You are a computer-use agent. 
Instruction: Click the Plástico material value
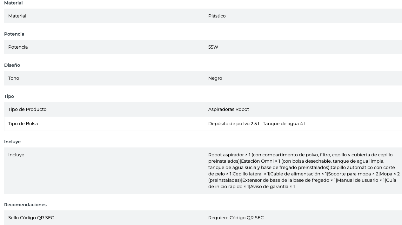(x=217, y=16)
